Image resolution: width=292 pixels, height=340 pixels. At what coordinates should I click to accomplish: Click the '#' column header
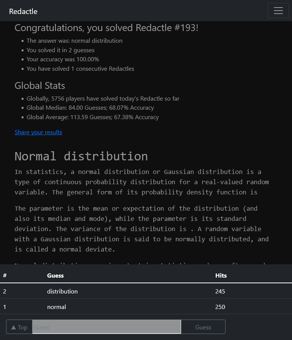[5, 275]
